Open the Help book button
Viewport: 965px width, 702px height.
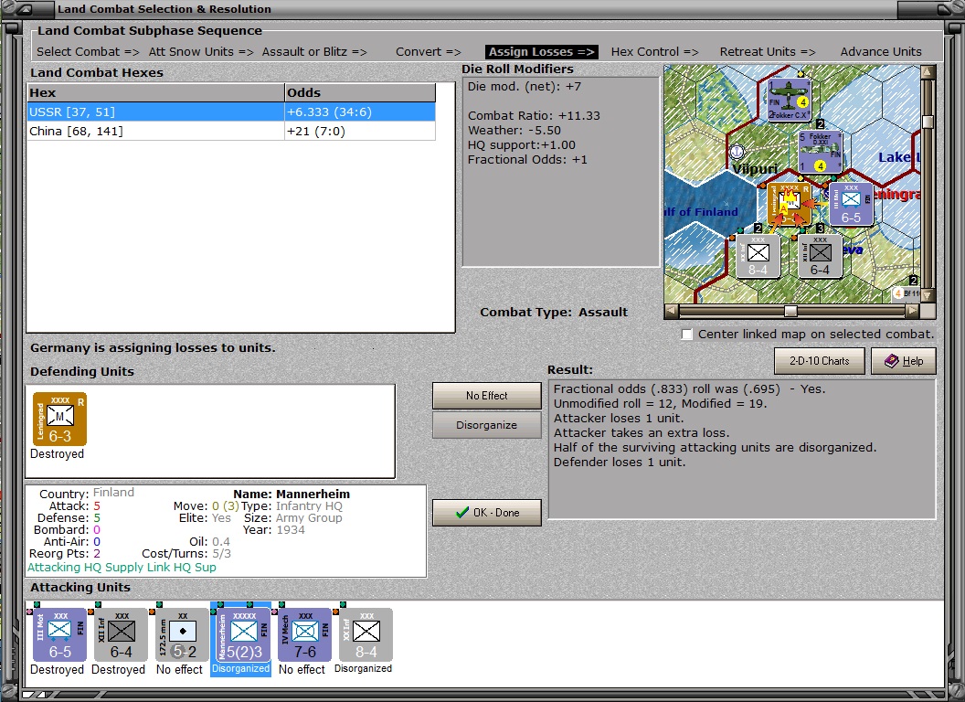904,361
